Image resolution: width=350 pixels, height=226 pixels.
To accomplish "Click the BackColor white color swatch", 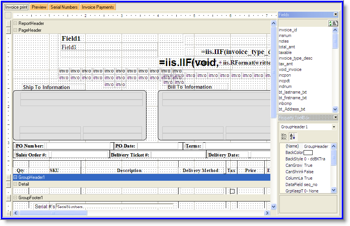I will pos(308,152).
